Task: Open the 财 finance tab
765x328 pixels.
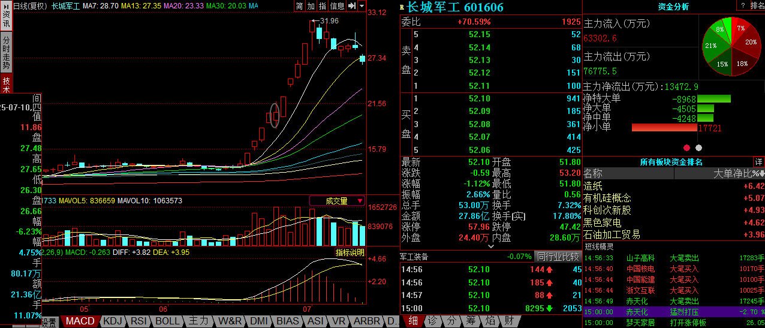Action: tap(508, 321)
